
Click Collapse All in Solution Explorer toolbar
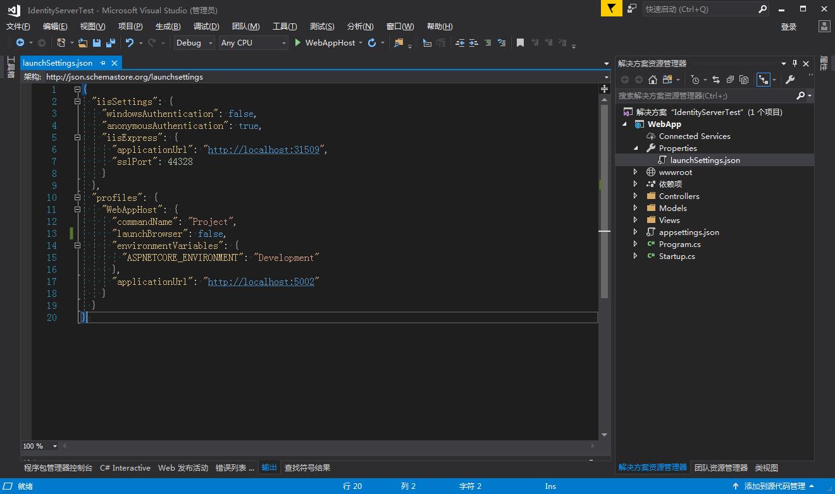(730, 80)
